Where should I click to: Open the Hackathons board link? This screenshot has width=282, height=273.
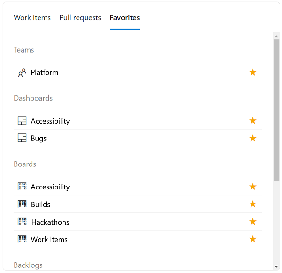pos(50,222)
